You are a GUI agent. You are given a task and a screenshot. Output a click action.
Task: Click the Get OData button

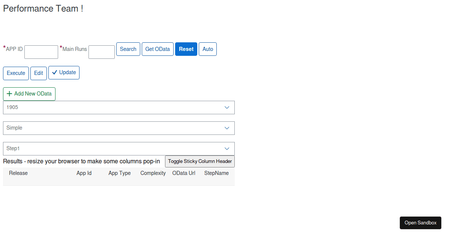point(157,49)
